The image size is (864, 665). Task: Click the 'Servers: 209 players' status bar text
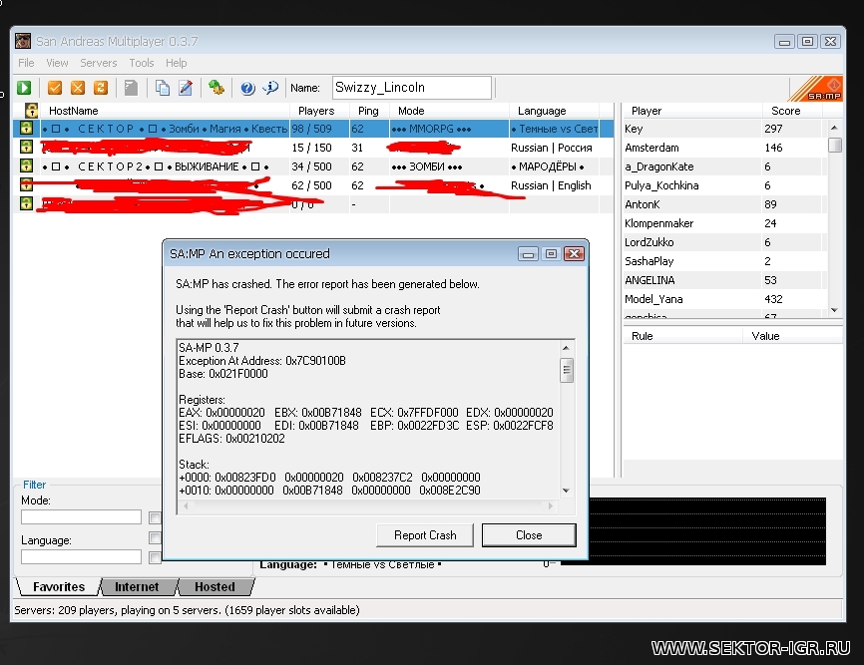tap(187, 610)
